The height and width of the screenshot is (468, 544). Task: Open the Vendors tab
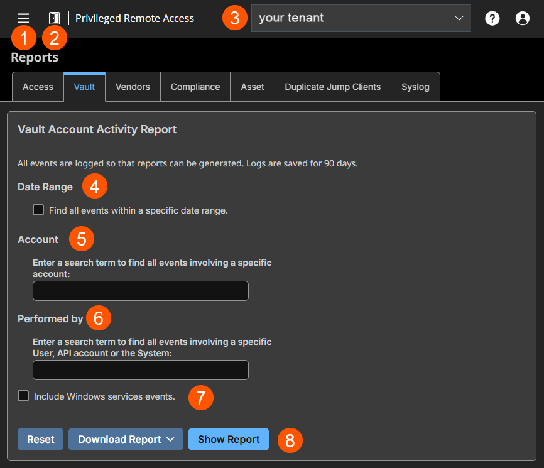tap(133, 87)
